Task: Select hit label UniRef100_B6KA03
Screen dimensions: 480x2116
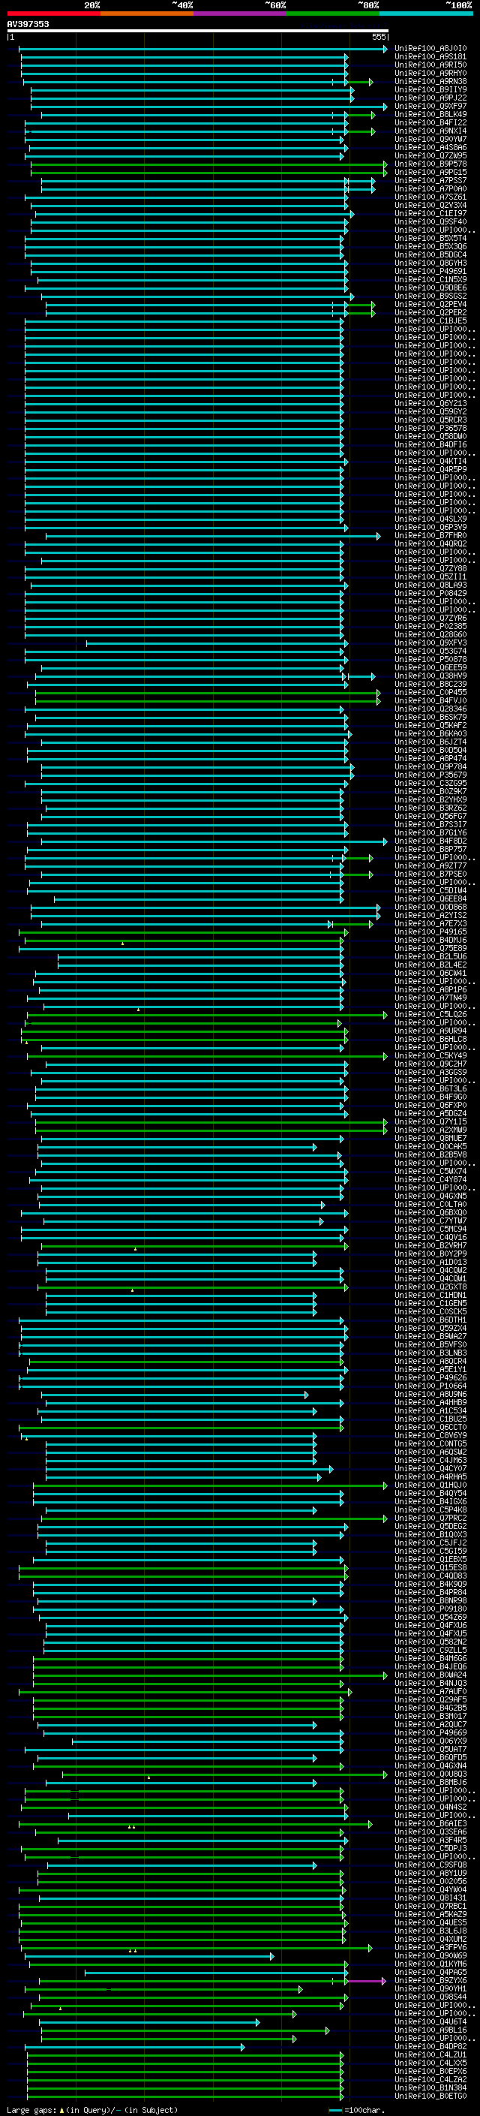Action: [x=430, y=733]
